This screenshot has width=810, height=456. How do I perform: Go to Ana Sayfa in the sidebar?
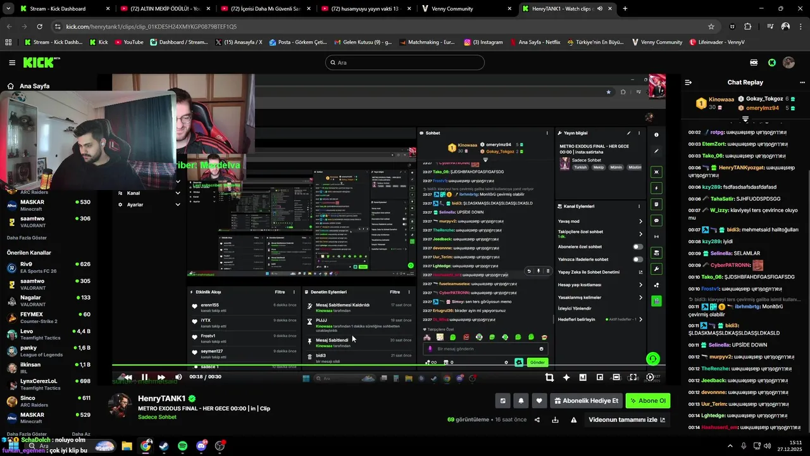[28, 86]
